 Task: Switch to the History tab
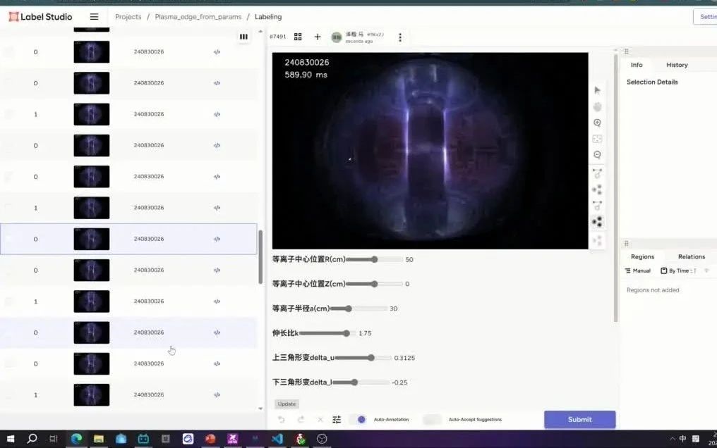pos(677,65)
